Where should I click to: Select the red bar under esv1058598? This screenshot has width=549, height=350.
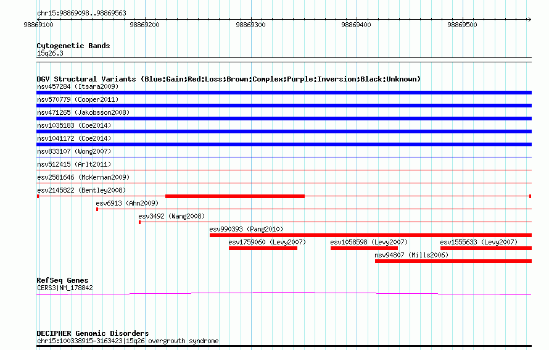pos(364,248)
